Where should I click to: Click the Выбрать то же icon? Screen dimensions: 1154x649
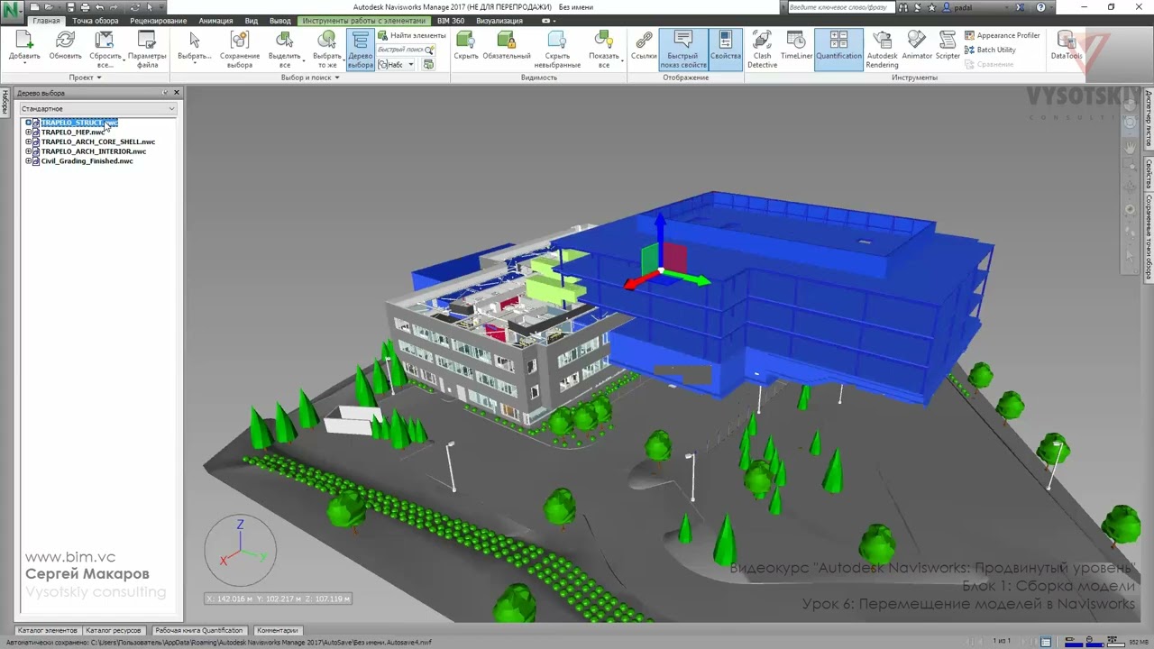[x=327, y=41]
